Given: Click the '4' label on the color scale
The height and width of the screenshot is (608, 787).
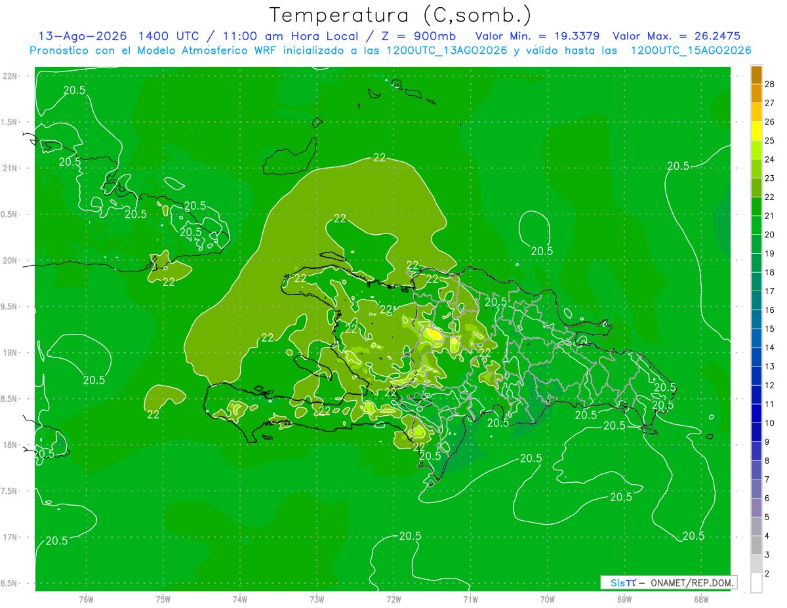Looking at the screenshot, I should 767,537.
